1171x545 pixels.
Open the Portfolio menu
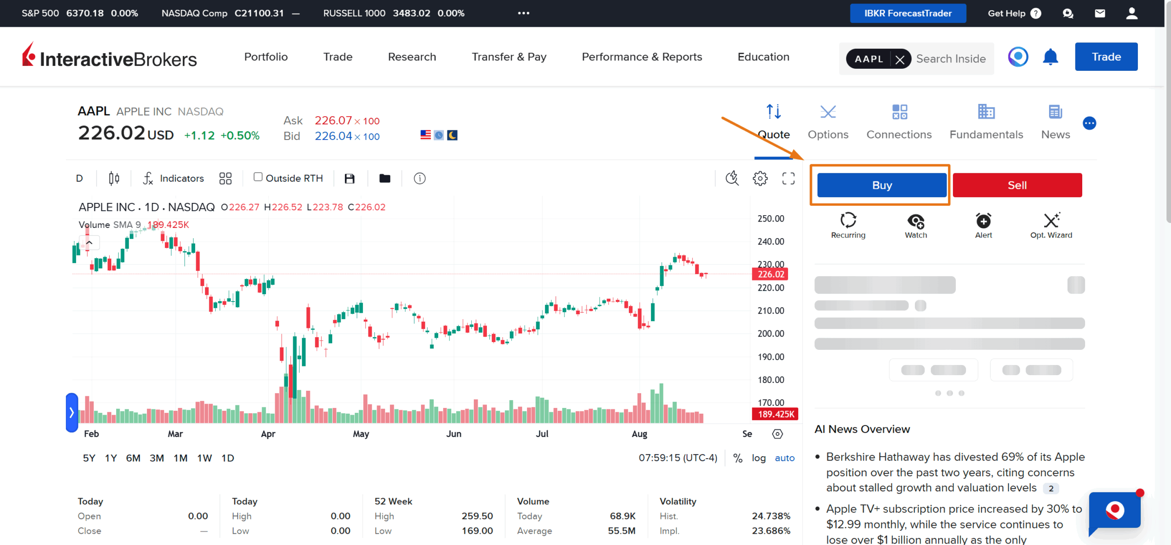pos(266,57)
